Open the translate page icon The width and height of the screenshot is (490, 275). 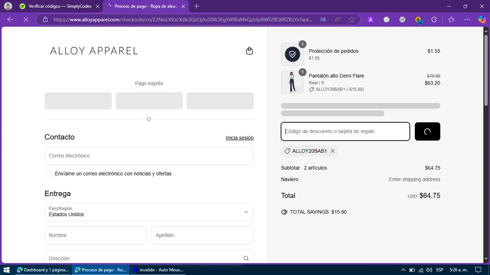point(323,20)
